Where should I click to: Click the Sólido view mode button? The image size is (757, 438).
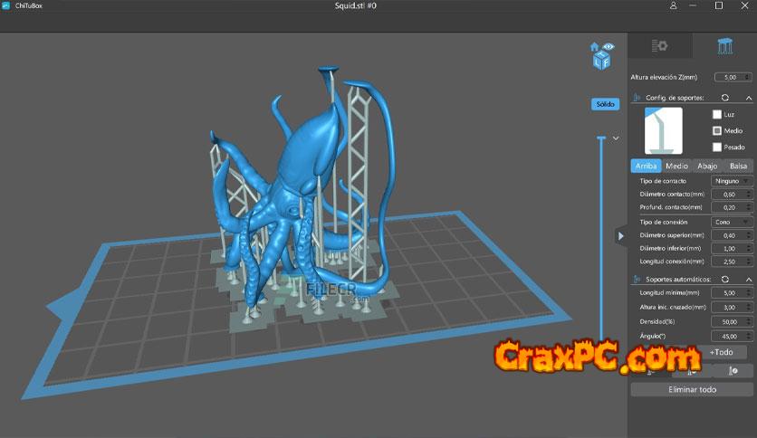(x=606, y=104)
